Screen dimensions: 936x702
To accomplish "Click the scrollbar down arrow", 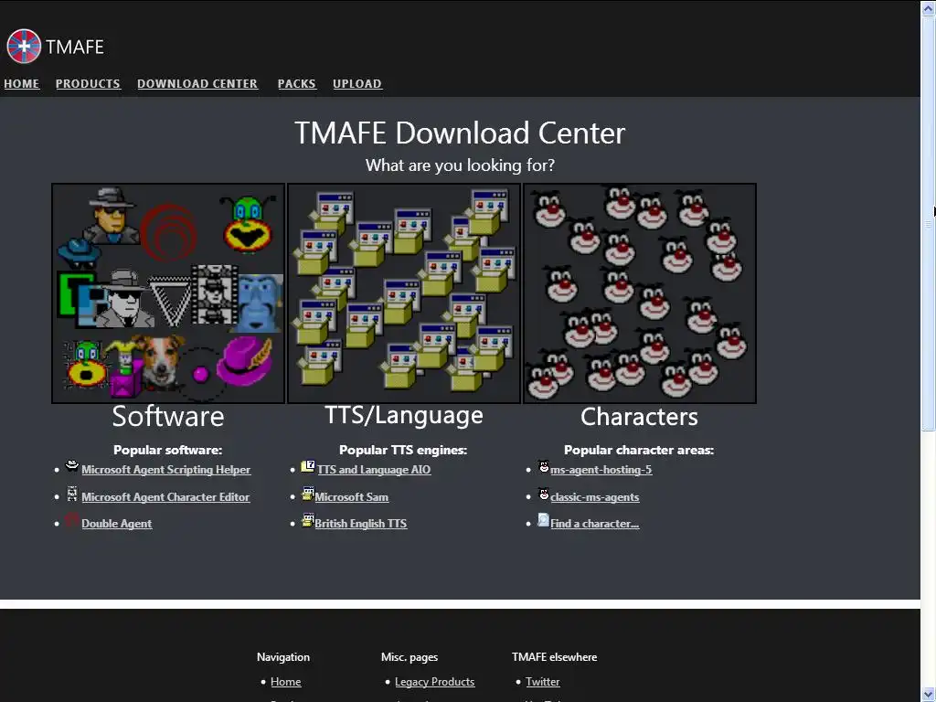I will tap(929, 695).
